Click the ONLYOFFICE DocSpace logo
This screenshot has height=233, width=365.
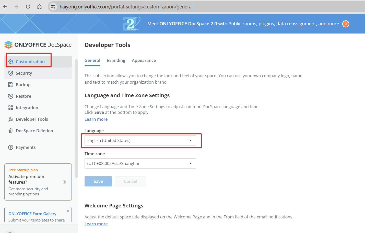(x=38, y=45)
